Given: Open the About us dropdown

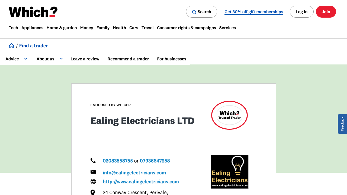Looking at the screenshot, I should (x=45, y=59).
